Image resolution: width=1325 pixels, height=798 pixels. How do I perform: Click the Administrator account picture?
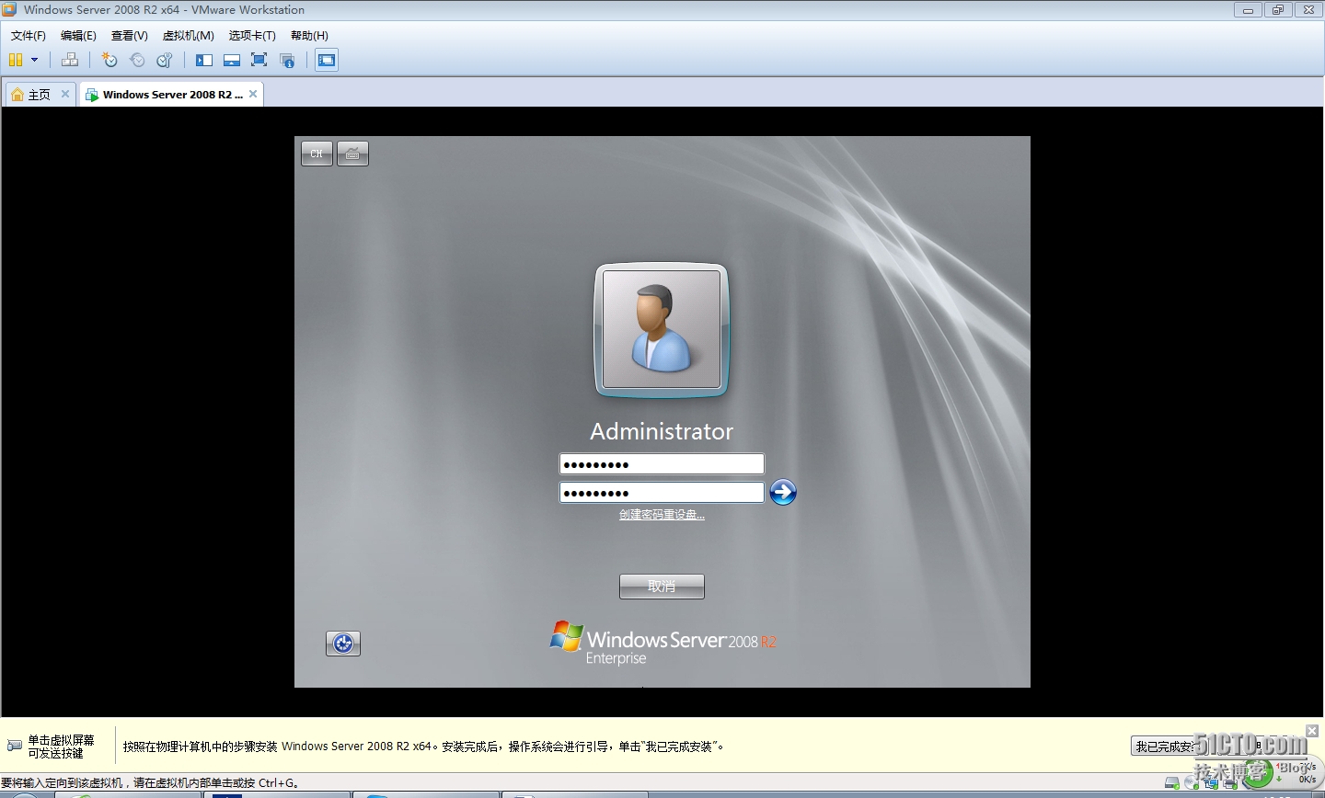click(x=662, y=329)
